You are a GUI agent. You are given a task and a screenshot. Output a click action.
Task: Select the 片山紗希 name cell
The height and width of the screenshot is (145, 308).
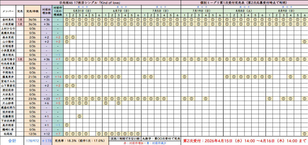(8, 103)
